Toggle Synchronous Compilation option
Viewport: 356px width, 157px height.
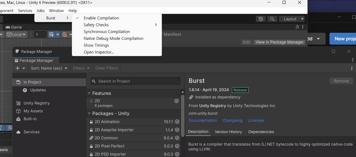click(117, 32)
